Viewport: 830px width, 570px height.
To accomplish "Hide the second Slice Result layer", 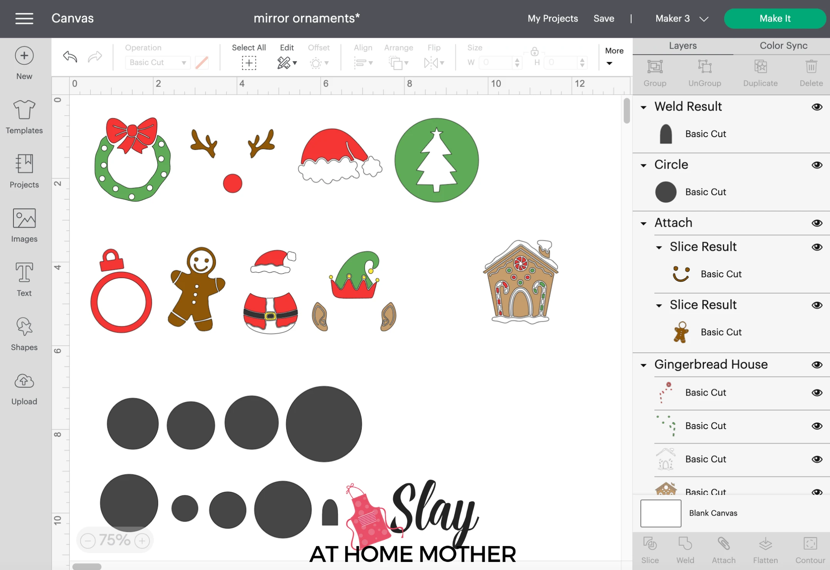I will click(817, 305).
